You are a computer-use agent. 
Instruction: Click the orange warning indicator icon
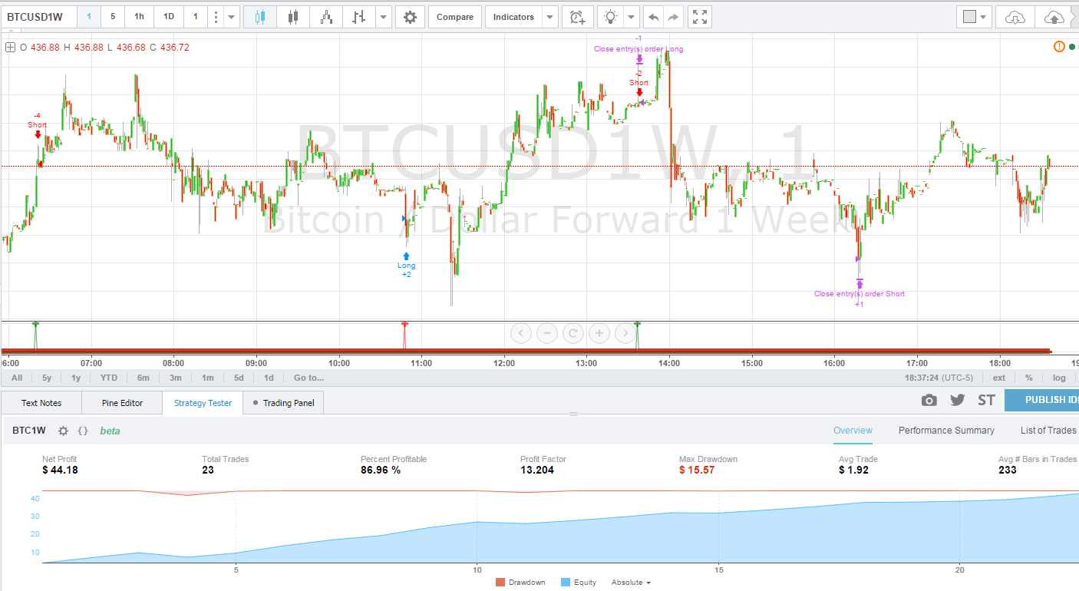click(x=1059, y=47)
